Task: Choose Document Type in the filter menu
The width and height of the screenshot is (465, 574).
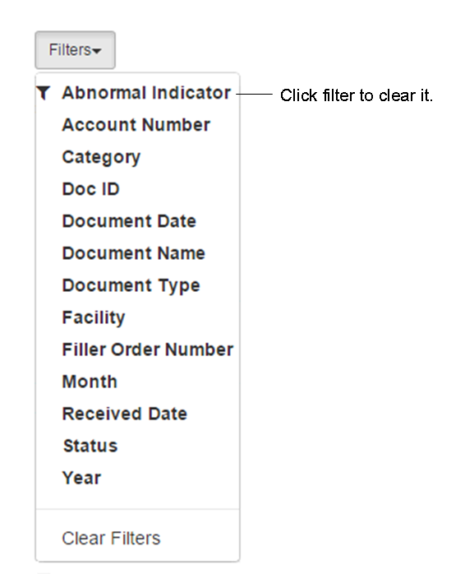Action: tap(131, 286)
